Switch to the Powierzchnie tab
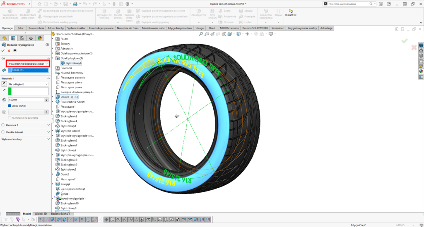Image resolution: width=424 pixels, height=227 pixels. click(36, 28)
